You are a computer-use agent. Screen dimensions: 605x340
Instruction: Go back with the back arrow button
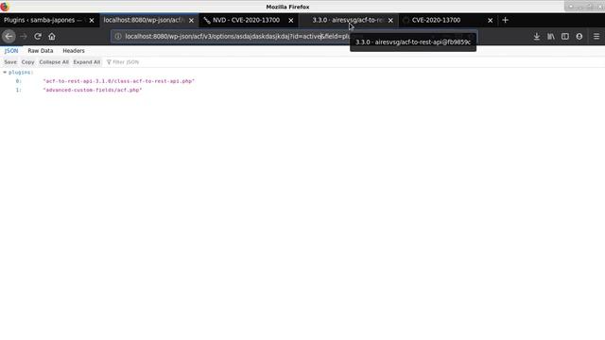coord(9,36)
